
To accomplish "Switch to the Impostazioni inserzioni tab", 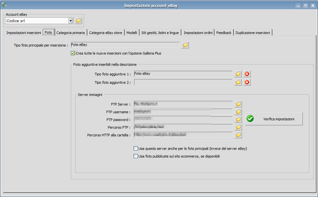I will coord(24,32).
